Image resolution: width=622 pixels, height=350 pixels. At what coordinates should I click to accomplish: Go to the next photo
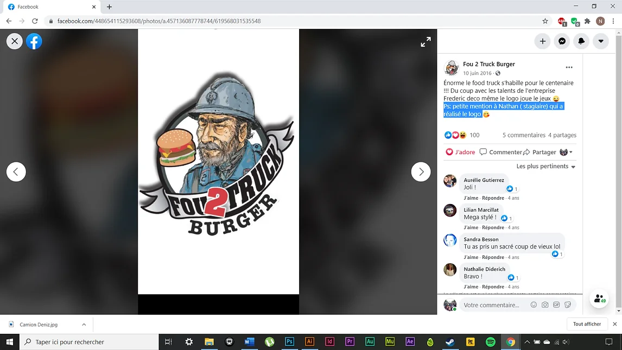(421, 172)
